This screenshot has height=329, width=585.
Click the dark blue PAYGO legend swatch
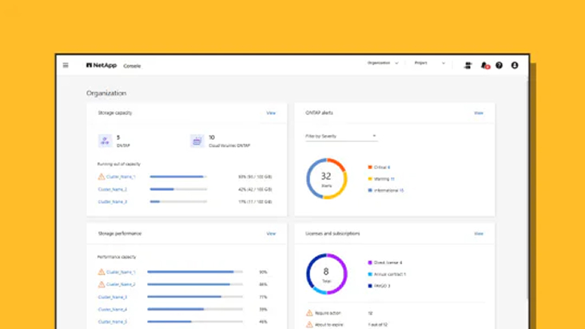point(370,286)
